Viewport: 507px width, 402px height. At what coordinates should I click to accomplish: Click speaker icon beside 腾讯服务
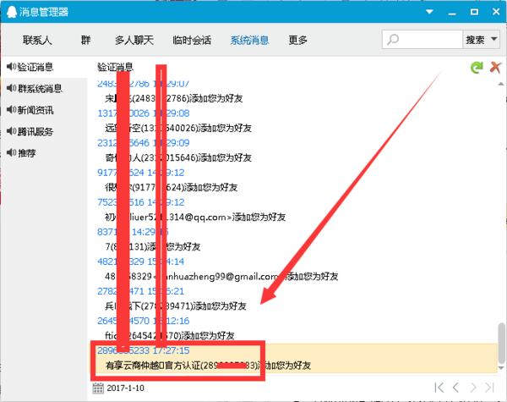coord(11,131)
